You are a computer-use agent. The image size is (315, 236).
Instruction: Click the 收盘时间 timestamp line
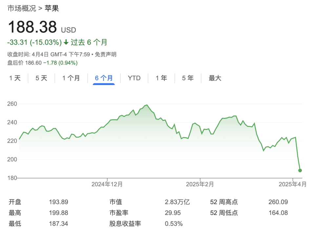(49, 54)
